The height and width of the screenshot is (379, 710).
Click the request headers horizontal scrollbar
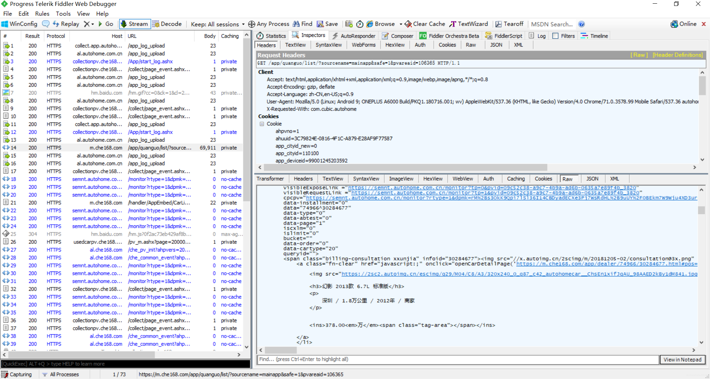click(x=405, y=167)
